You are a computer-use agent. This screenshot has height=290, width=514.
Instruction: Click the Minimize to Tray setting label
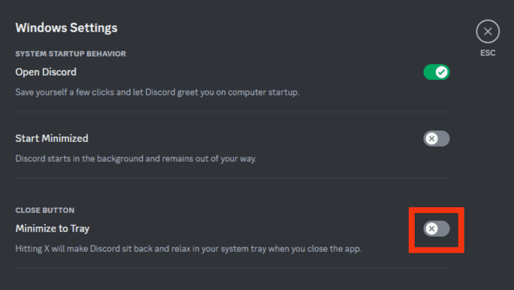[53, 228]
